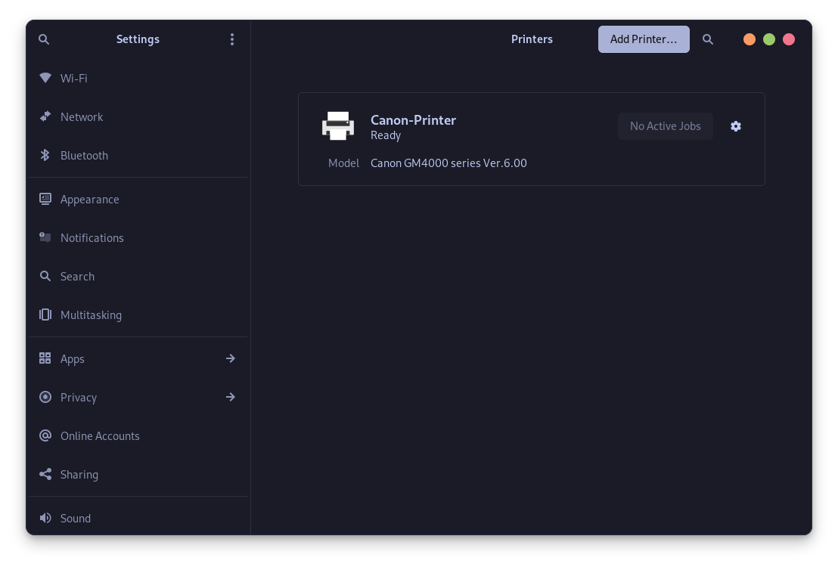Open the Privacy section via its shield icon
The width and height of the screenshot is (838, 567).
tap(45, 397)
